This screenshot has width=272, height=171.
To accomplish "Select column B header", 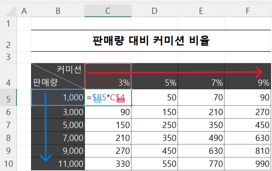I will click(58, 11).
